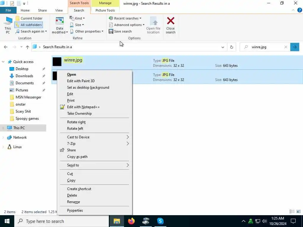Screen dimensions: 303x227
Task: Open the File ribbon tab
Action: (x=8, y=10)
